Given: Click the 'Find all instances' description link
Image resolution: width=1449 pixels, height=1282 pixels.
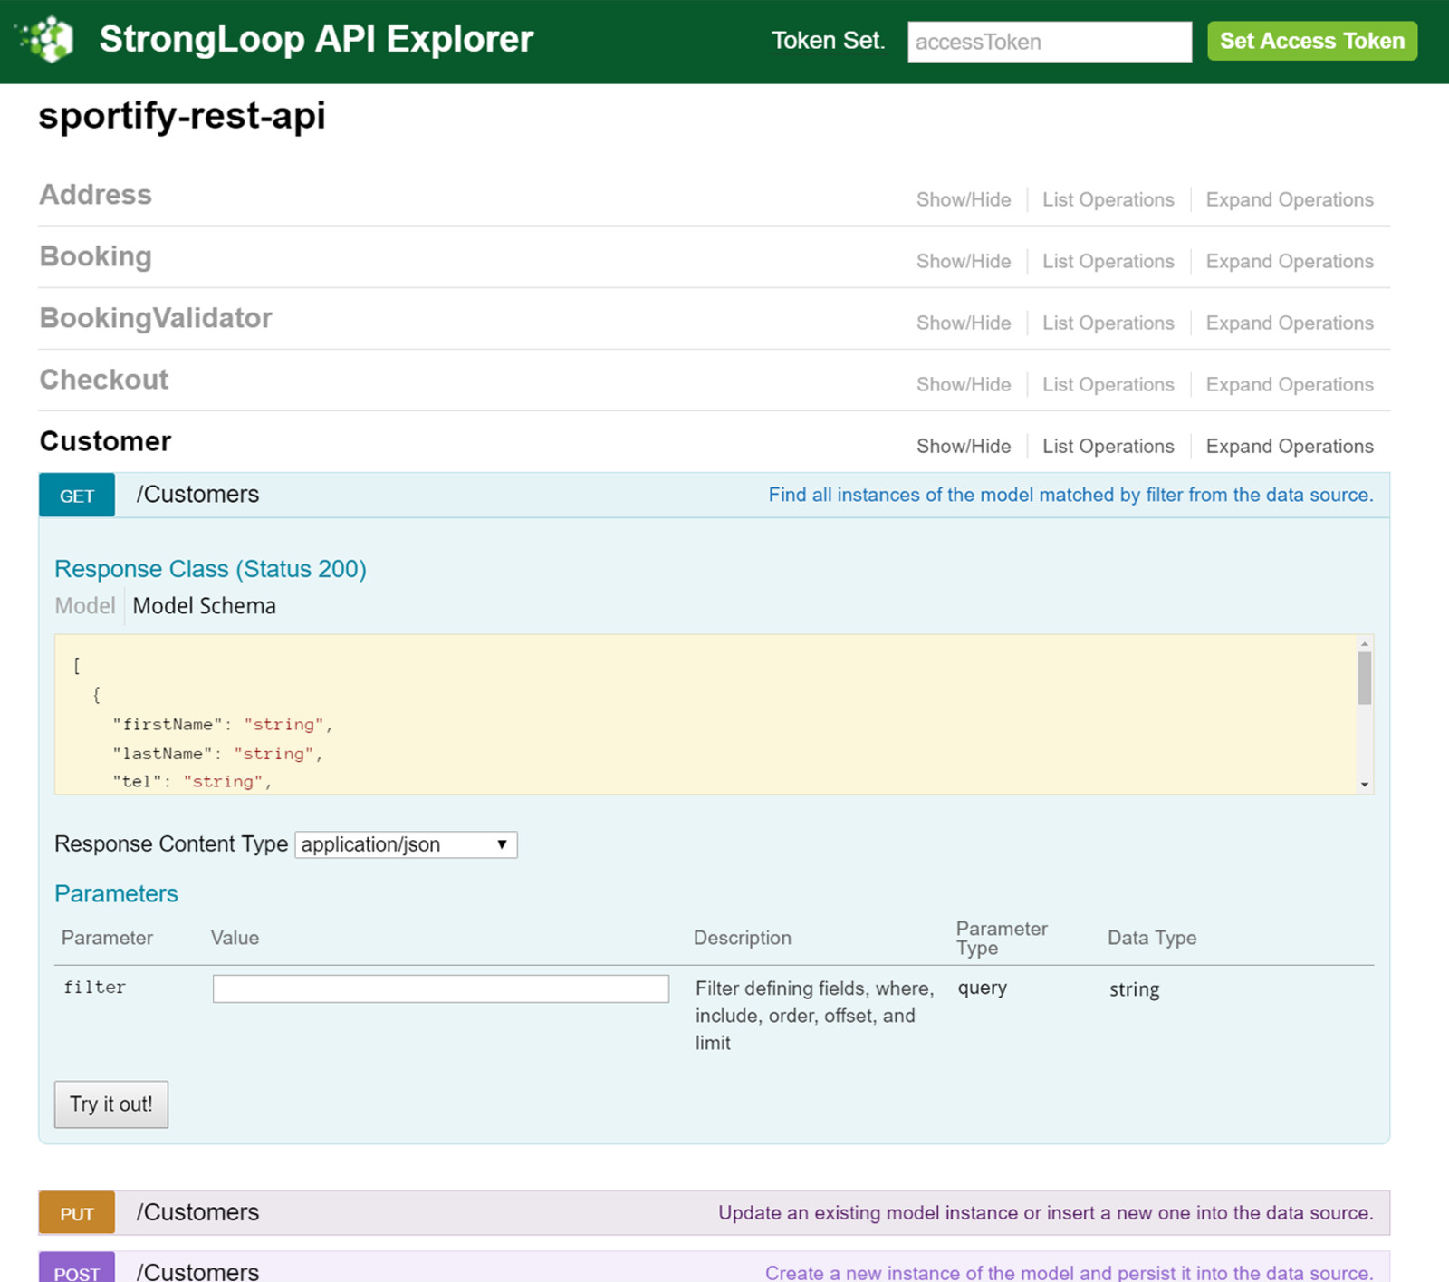Looking at the screenshot, I should coord(1070,495).
